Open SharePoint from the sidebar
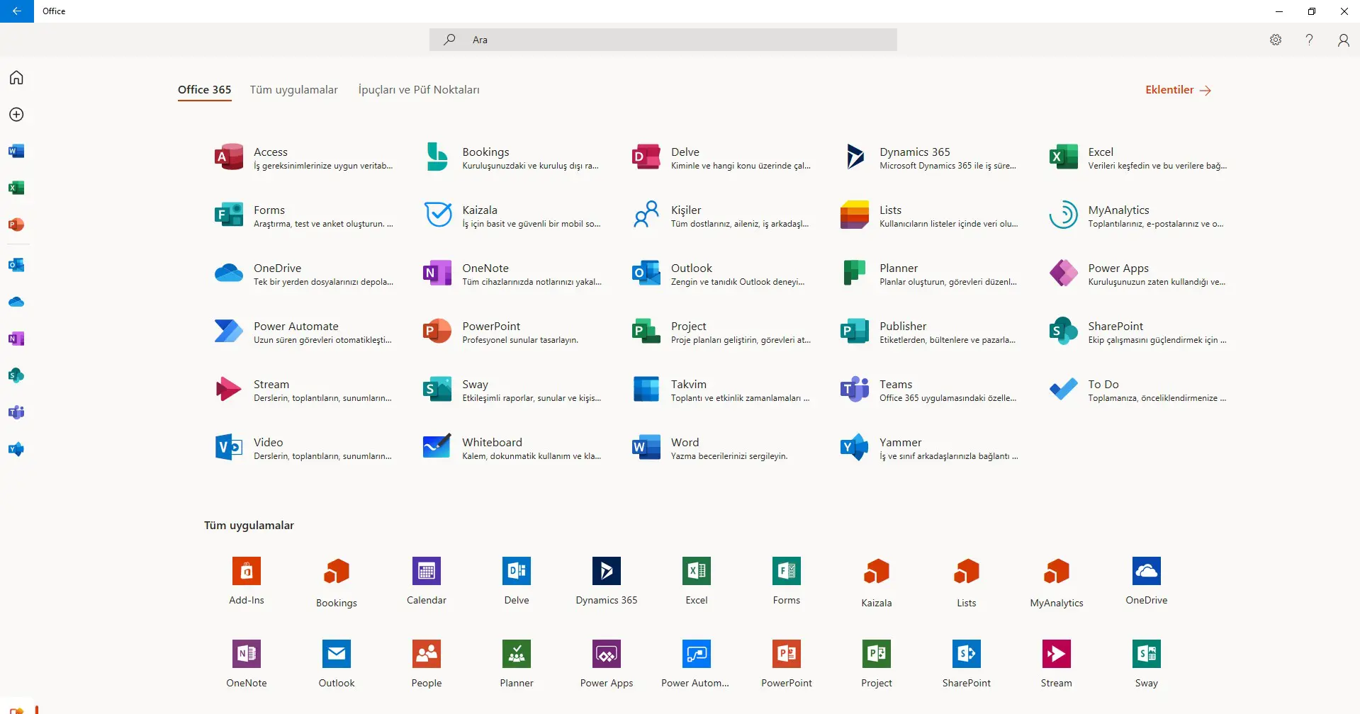 click(x=16, y=375)
